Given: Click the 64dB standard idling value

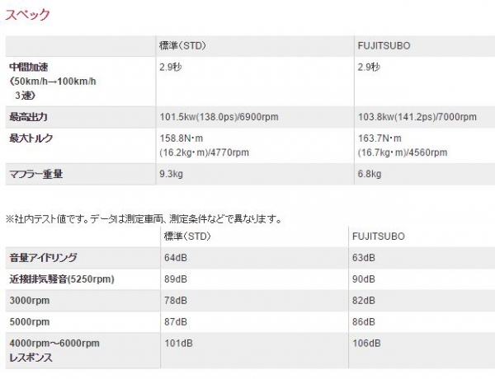Looking at the screenshot, I should (x=176, y=258).
